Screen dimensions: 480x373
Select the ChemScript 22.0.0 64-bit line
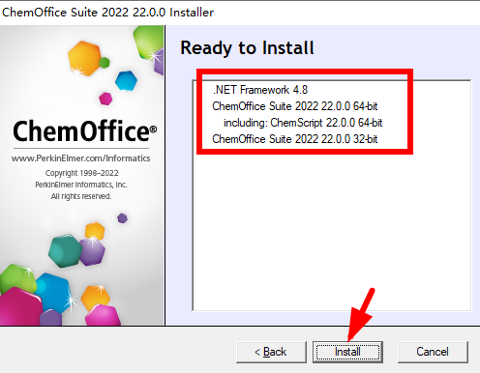click(x=303, y=123)
